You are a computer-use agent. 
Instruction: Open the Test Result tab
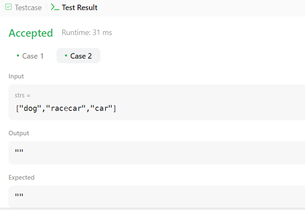click(74, 8)
